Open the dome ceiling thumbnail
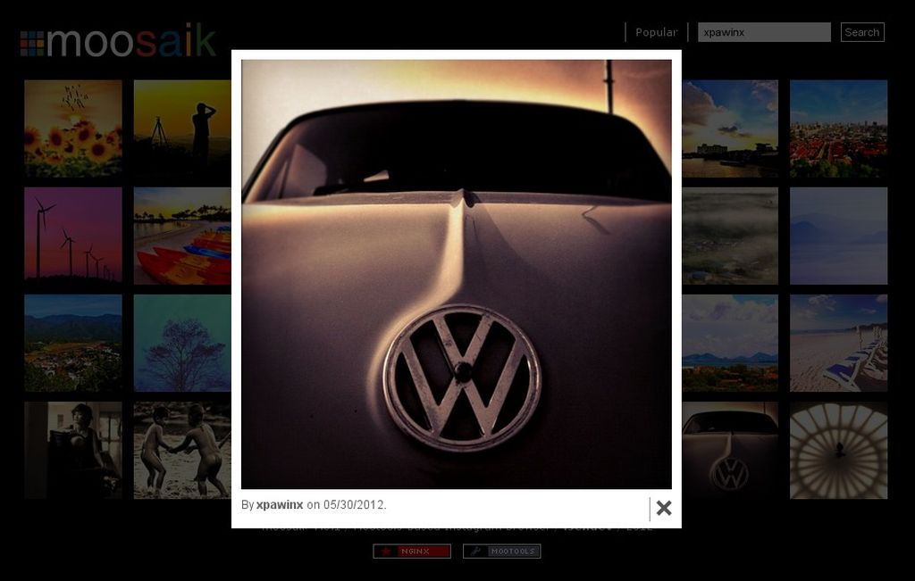Viewport: 915px width, 581px height. click(838, 451)
